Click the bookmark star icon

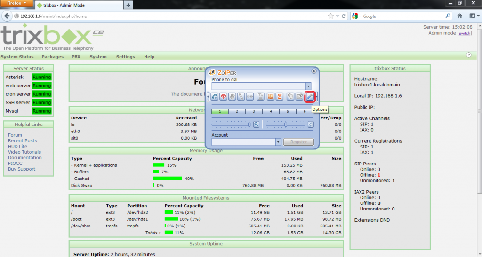click(x=330, y=16)
